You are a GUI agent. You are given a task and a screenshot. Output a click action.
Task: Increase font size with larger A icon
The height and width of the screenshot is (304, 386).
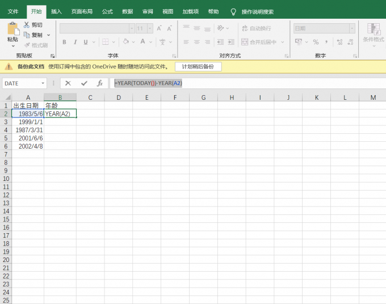pos(160,28)
